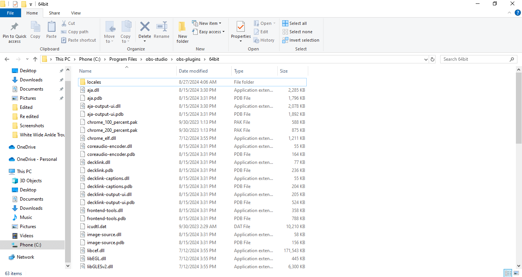Open Quick Access Toolbar customize dropdown
This screenshot has width=522, height=277.
31,4
